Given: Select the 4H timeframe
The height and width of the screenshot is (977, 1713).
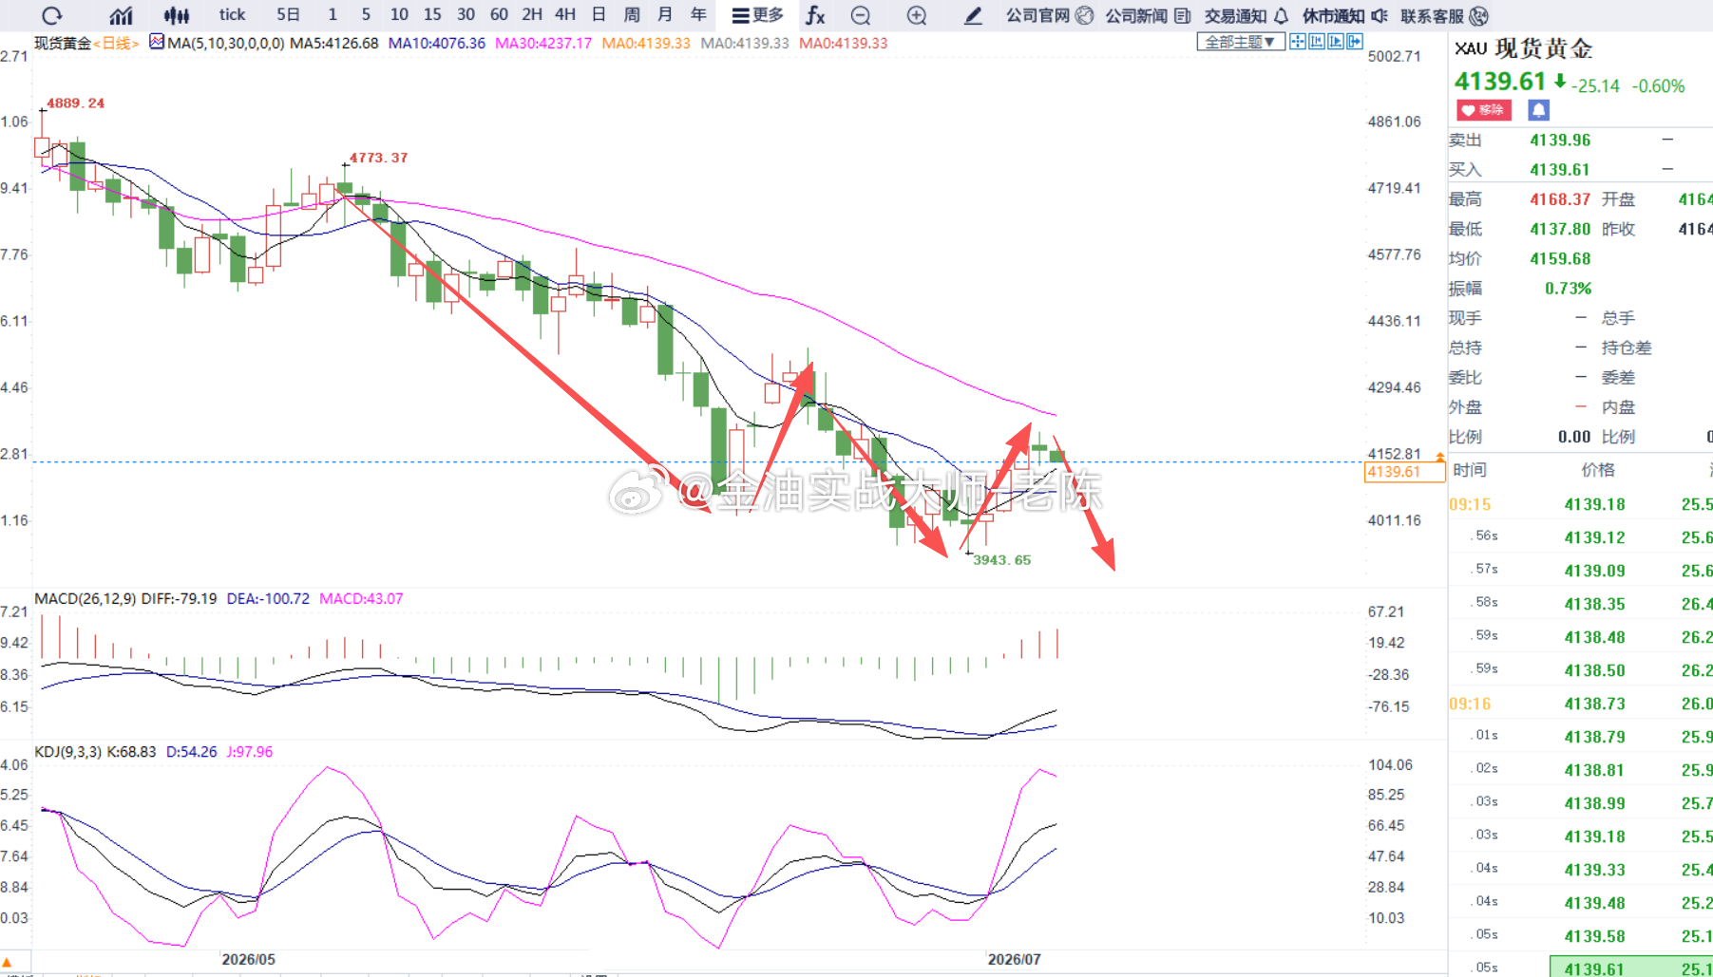Looking at the screenshot, I should point(565,15).
